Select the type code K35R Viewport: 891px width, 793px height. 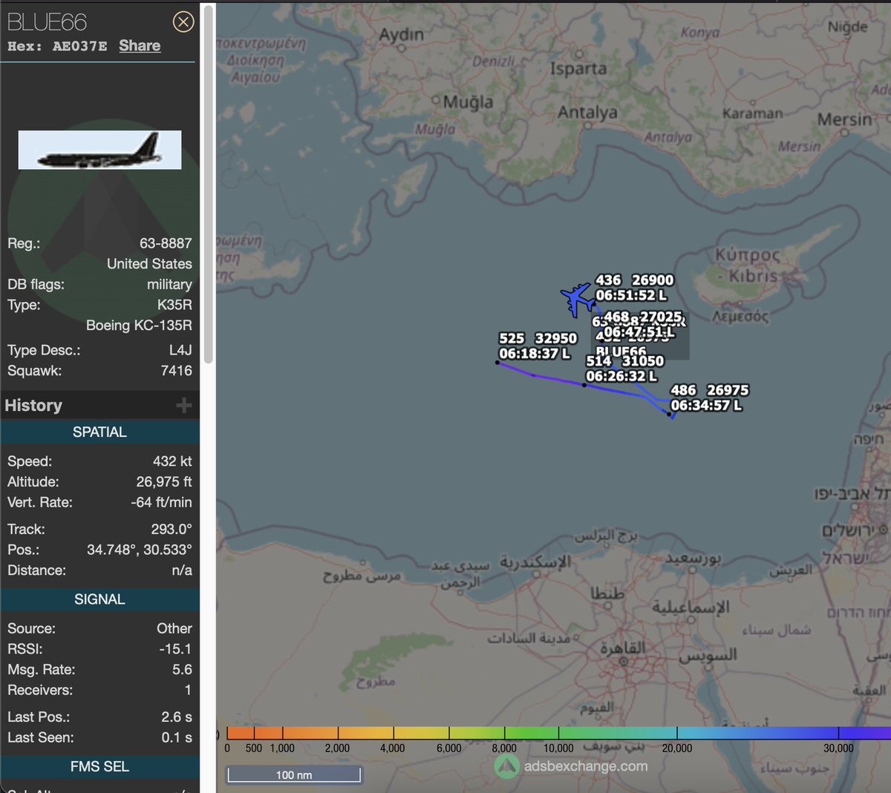tap(174, 305)
